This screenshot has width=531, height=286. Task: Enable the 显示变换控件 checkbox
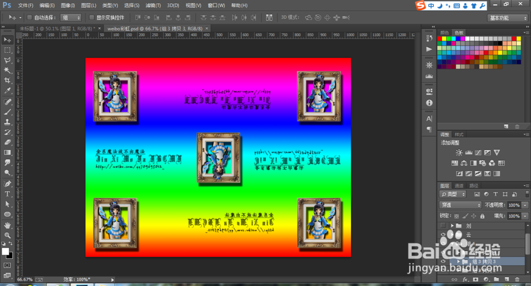[x=91, y=18]
